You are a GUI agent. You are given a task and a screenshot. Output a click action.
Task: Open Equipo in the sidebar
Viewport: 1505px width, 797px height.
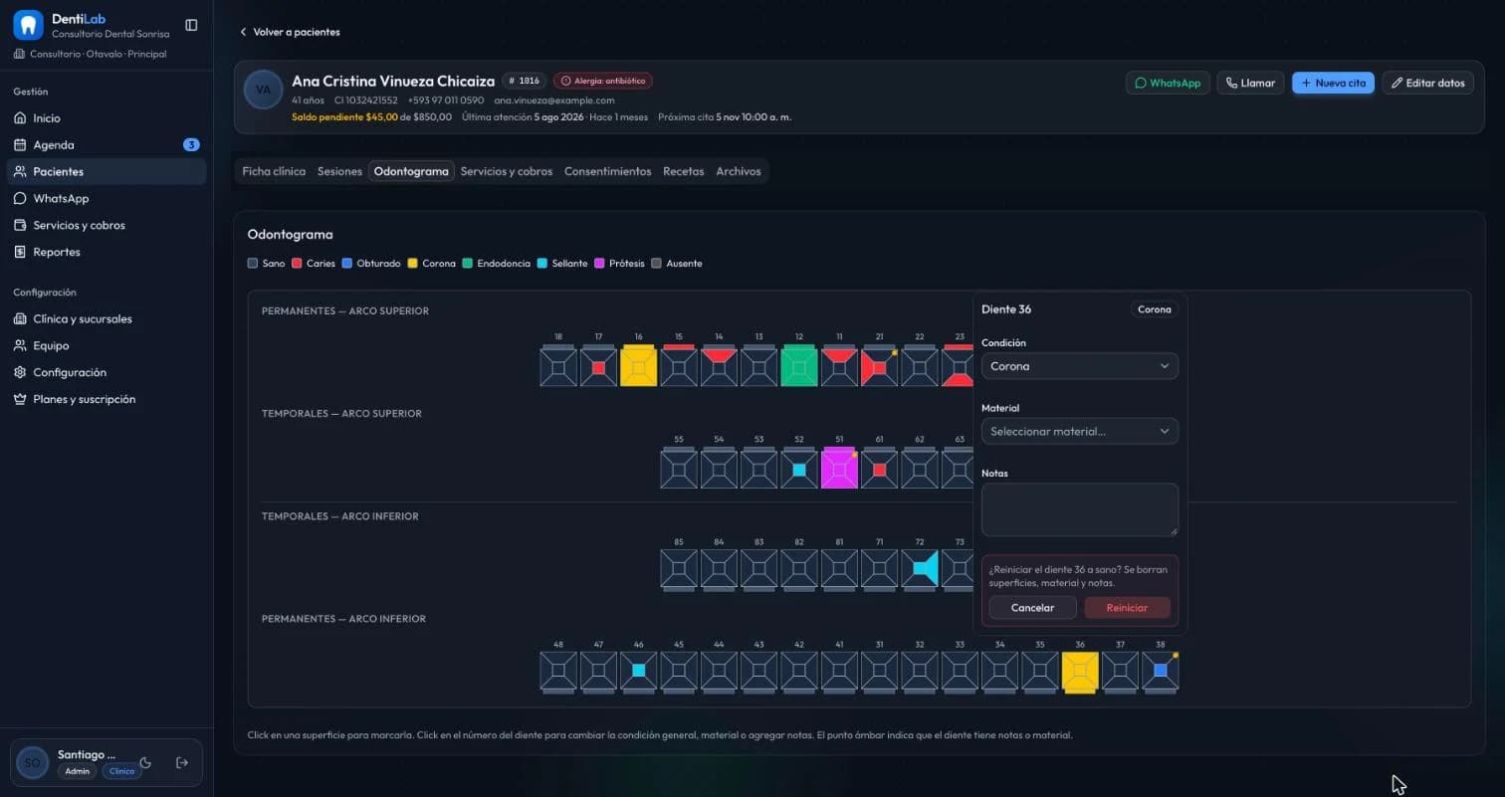[107, 345]
